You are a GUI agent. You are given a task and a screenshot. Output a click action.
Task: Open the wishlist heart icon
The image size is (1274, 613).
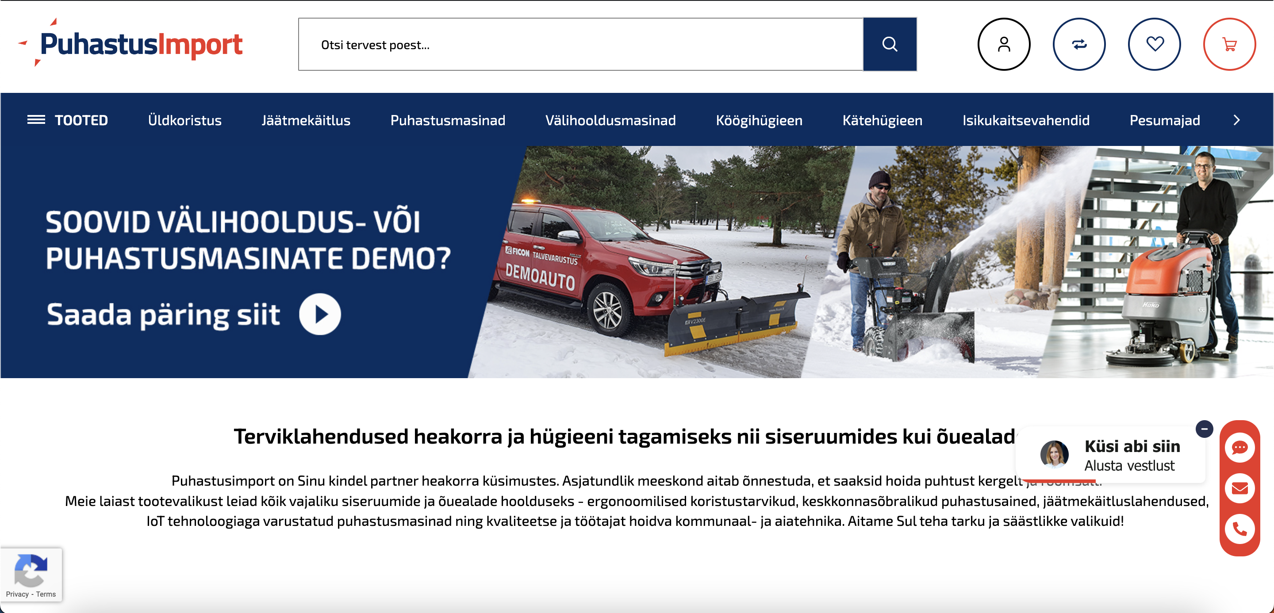[1154, 45]
